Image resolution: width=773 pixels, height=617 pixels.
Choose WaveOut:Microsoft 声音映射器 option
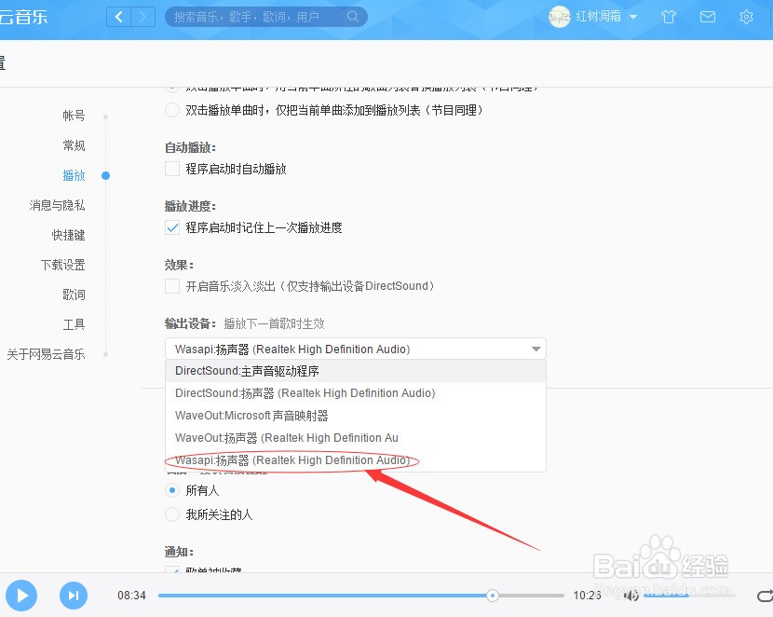coord(356,416)
